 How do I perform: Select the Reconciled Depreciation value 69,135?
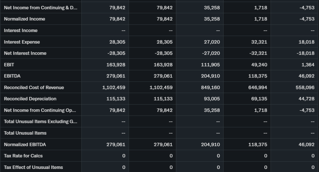259,99
